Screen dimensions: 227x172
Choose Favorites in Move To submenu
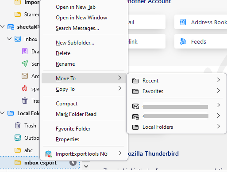click(x=177, y=91)
